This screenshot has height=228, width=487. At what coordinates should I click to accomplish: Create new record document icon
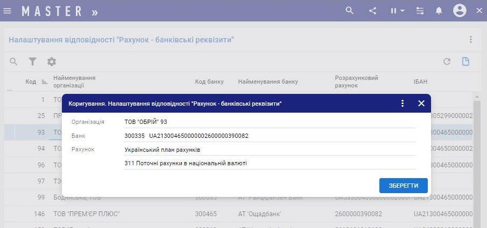[x=465, y=61]
